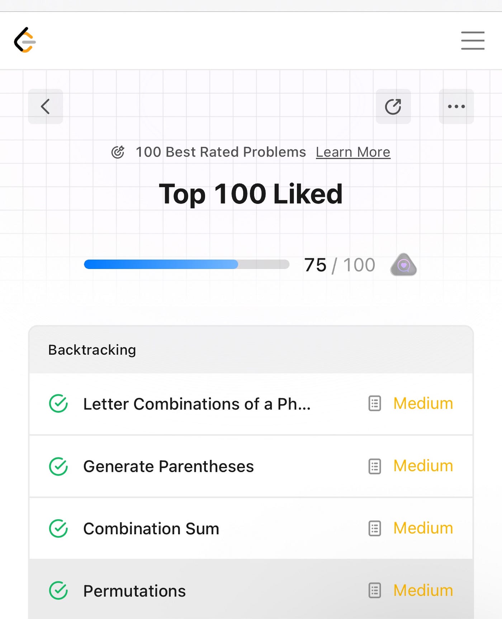
Task: Open the Generate Parentheses problem
Action: click(169, 466)
